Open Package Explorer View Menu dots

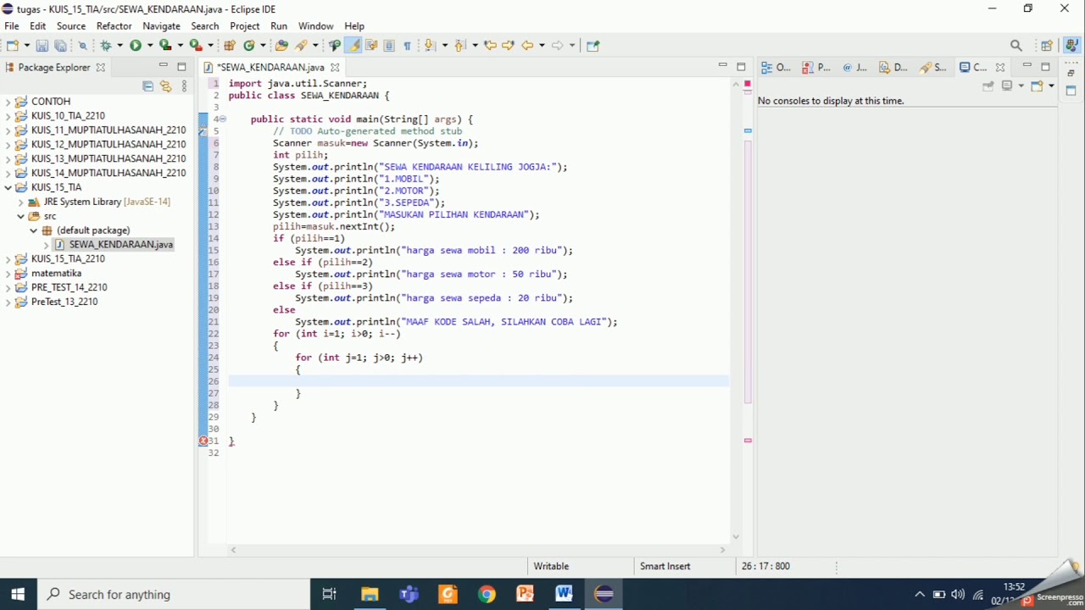coord(185,86)
